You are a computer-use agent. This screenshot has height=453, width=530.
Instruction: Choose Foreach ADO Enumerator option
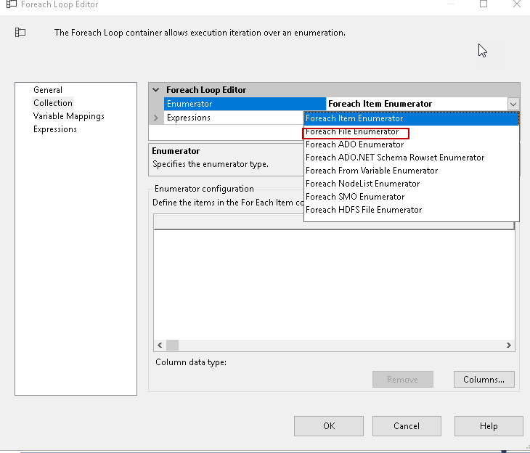pos(354,144)
